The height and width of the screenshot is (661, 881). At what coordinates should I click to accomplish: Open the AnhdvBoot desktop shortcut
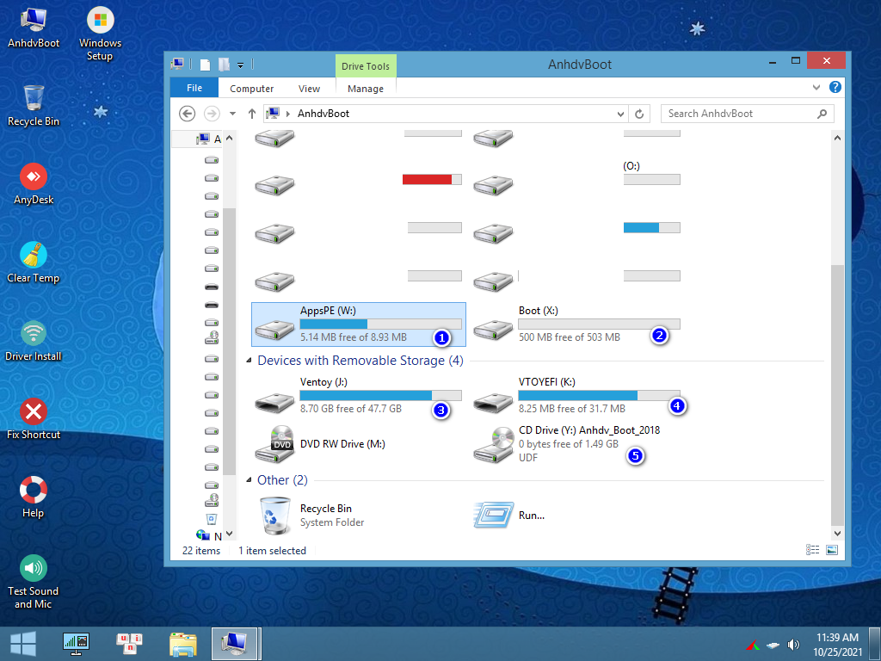pyautogui.click(x=34, y=28)
